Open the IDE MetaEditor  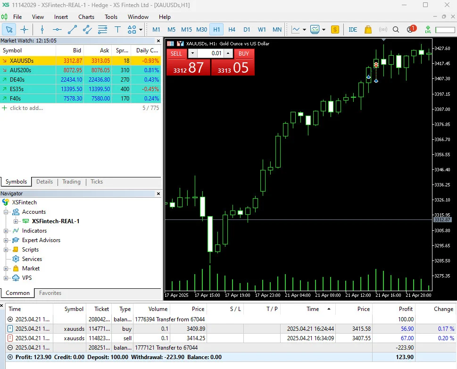click(353, 29)
